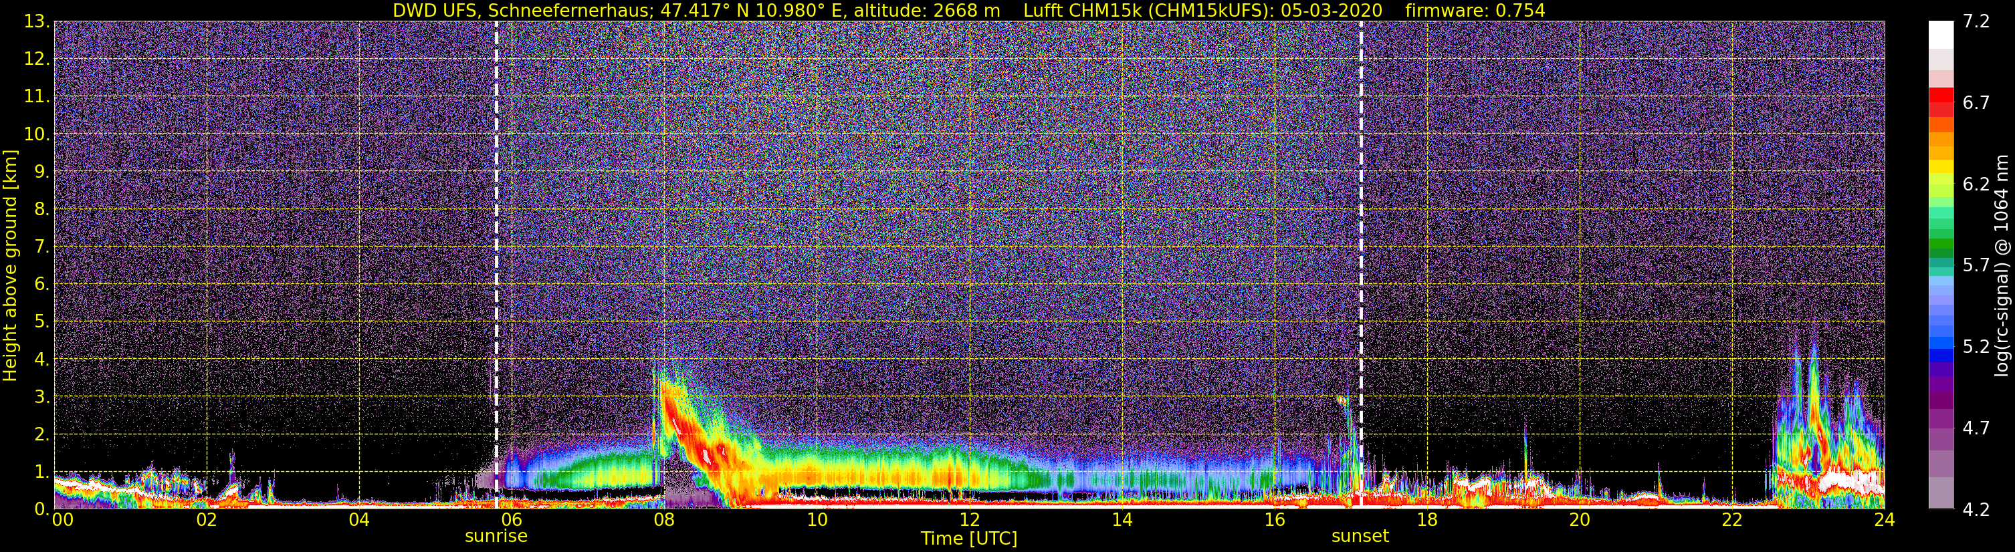Click the '02' tick on the time axis
This screenshot has width=2015, height=552.
[207, 520]
